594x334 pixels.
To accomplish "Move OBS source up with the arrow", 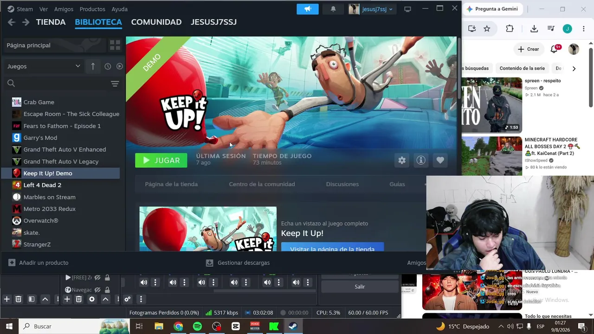I will (x=105, y=299).
